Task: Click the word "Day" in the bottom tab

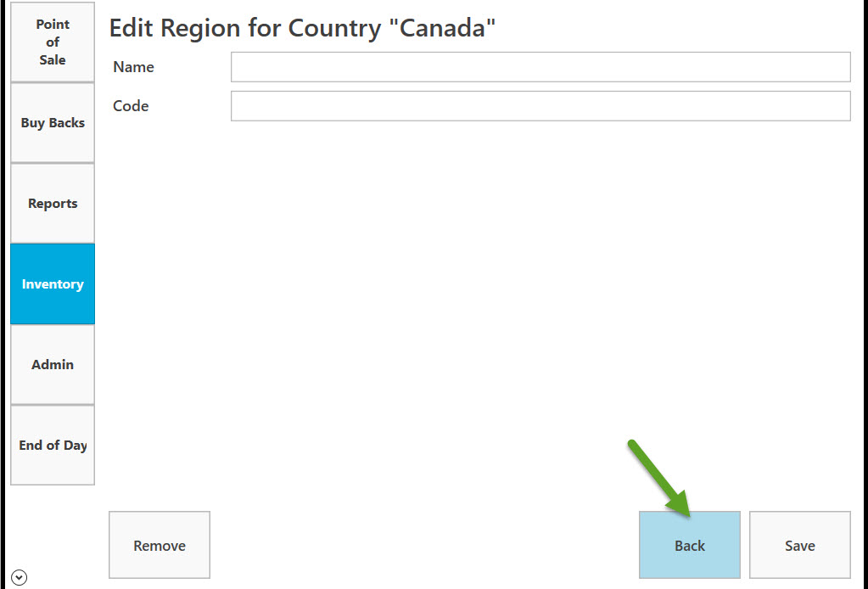Action: [76, 446]
